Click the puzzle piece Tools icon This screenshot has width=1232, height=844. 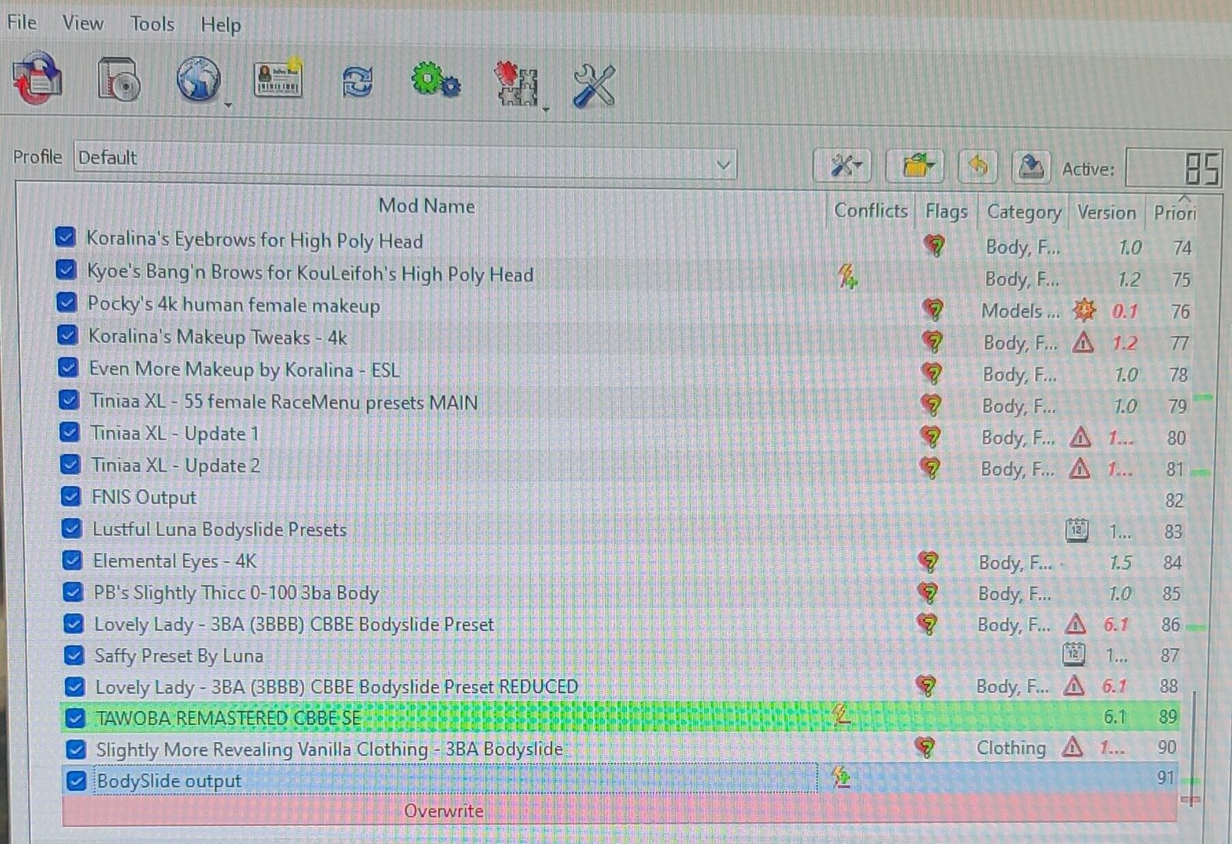coord(517,83)
